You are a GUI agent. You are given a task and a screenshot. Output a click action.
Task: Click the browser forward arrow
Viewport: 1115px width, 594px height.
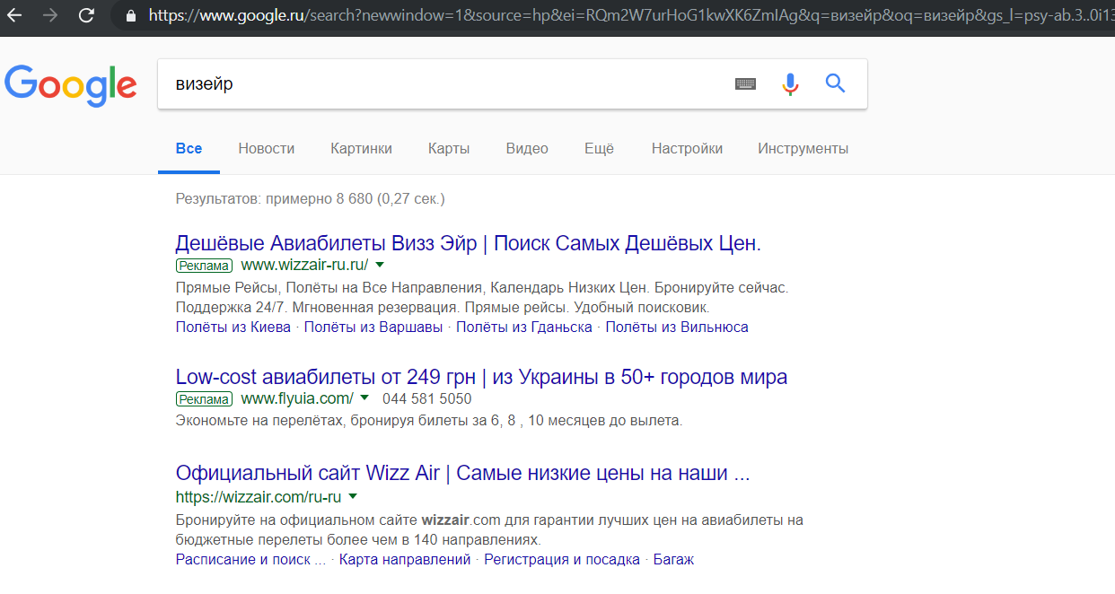tap(50, 15)
